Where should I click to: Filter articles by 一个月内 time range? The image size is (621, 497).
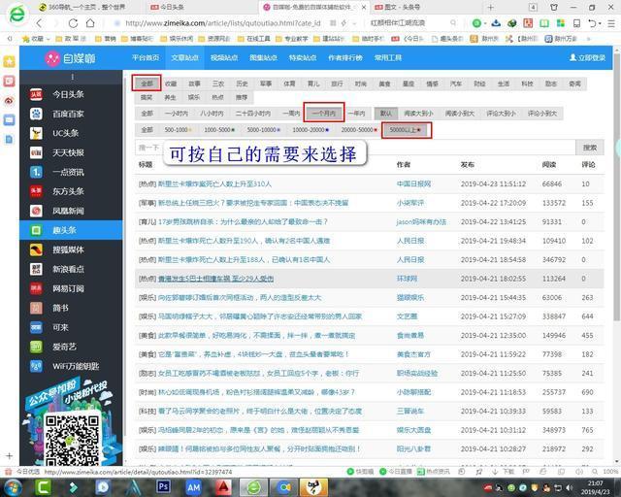tap(323, 114)
